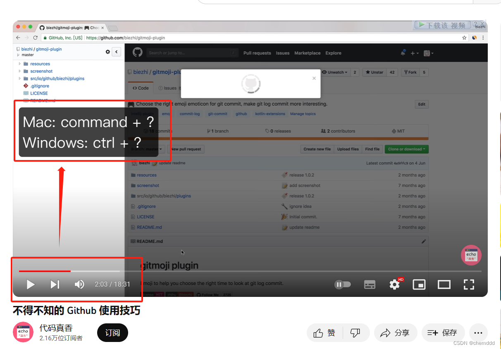Close the loading dialog popup
501x349 pixels.
tap(314, 78)
